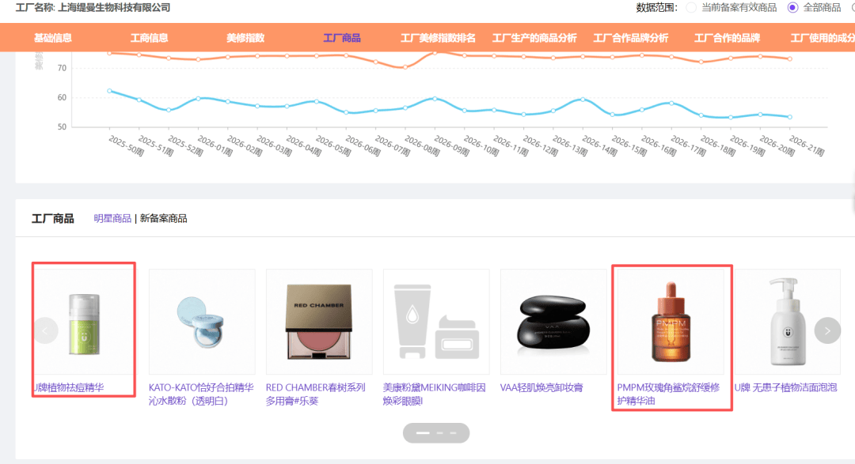Image resolution: width=855 pixels, height=464 pixels.
Task: Open the PMPM orange serum bottle image
Action: coord(671,321)
